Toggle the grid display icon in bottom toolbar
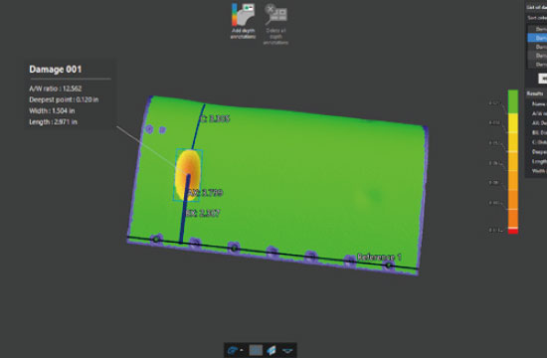This screenshot has height=358, width=547. click(x=256, y=350)
